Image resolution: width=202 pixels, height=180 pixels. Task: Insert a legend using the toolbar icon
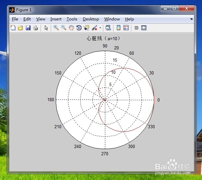[126, 28]
